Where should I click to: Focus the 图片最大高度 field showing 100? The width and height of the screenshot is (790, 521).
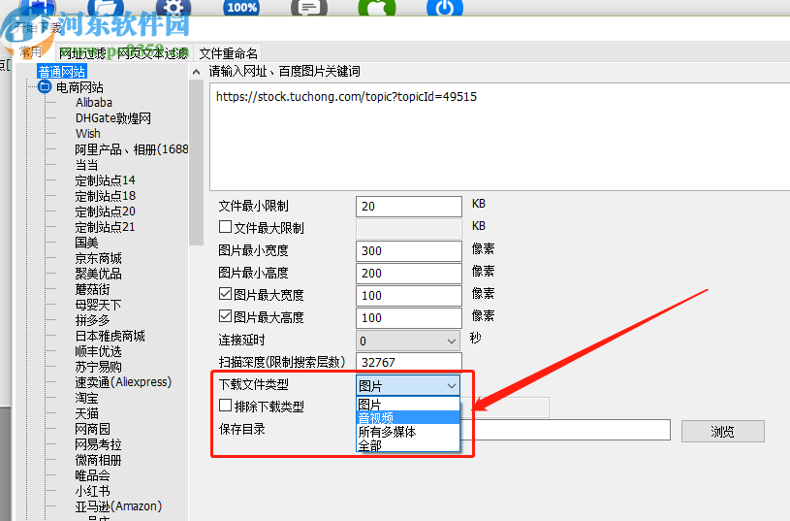tap(409, 318)
